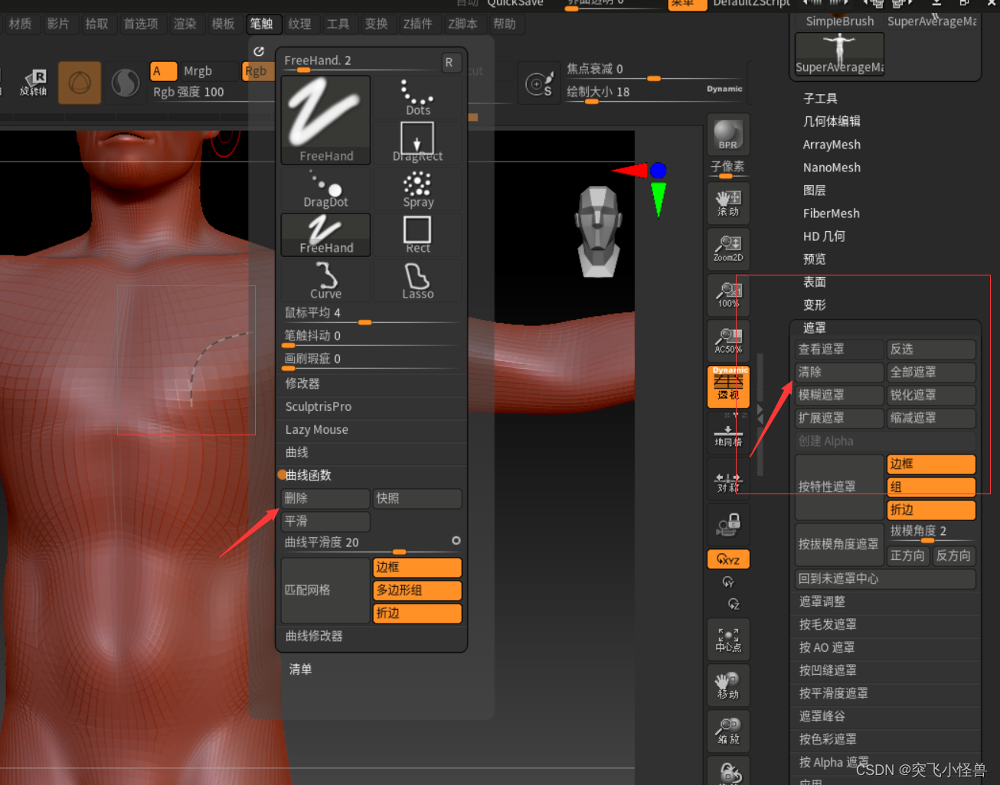Select the Curve stroke type
1000x785 pixels.
[x=325, y=280]
